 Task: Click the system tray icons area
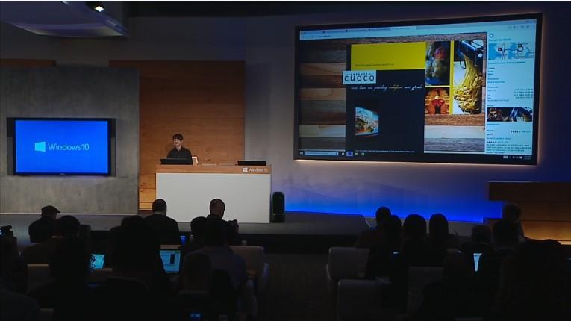tap(513, 157)
